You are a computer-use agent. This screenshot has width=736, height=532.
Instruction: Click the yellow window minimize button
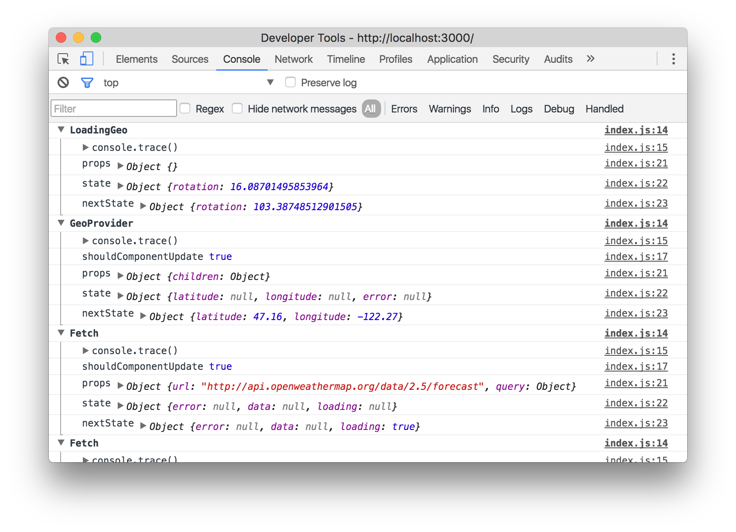click(x=78, y=38)
